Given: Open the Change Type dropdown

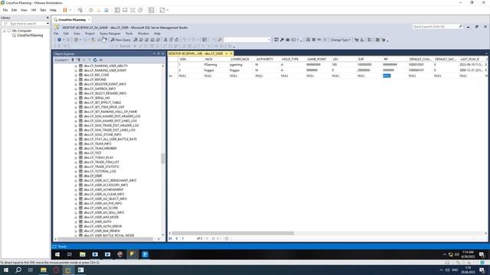Looking at the screenshot, I should 340,40.
